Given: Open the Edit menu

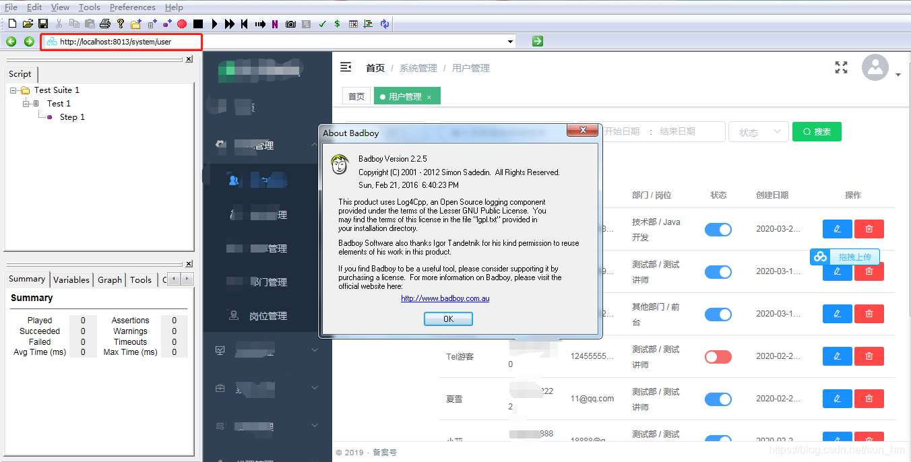Looking at the screenshot, I should 34,7.
